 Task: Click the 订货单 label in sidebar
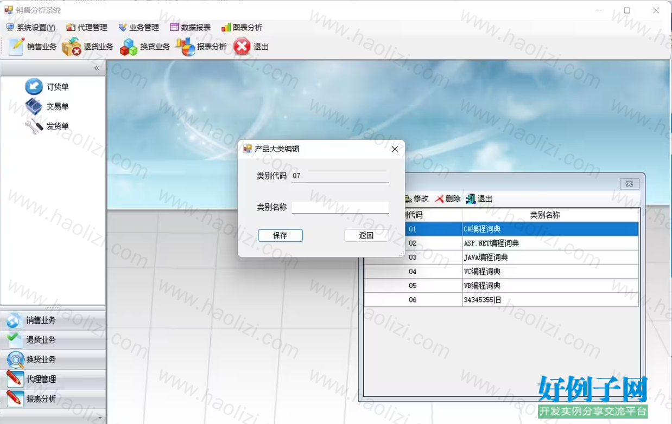58,87
